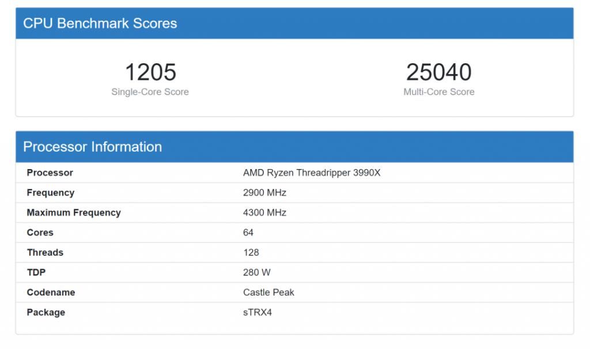Click the AMD Ryzen Threadripper 3990X value
590x349 pixels.
[x=312, y=172]
